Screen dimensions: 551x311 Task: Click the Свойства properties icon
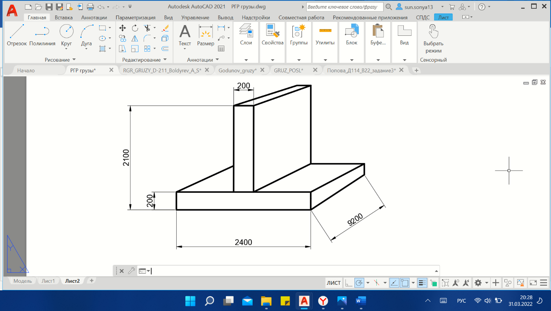point(273,35)
